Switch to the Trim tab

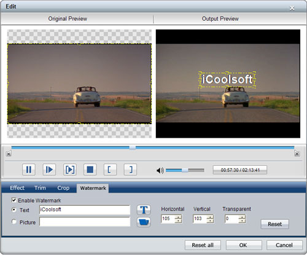[40, 188]
